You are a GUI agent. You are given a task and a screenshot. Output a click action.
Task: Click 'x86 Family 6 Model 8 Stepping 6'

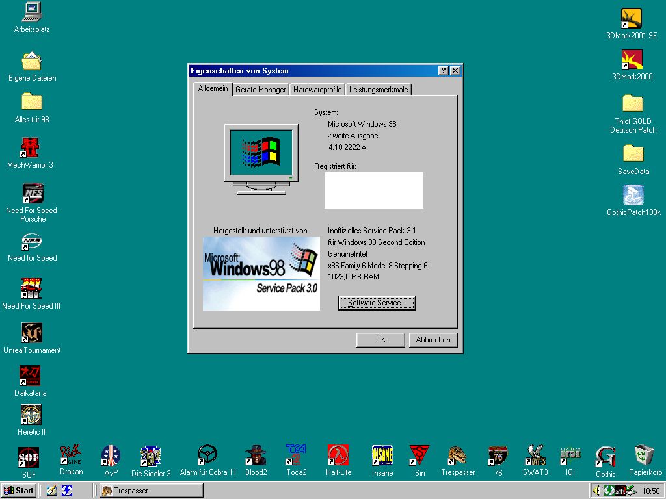(x=378, y=266)
